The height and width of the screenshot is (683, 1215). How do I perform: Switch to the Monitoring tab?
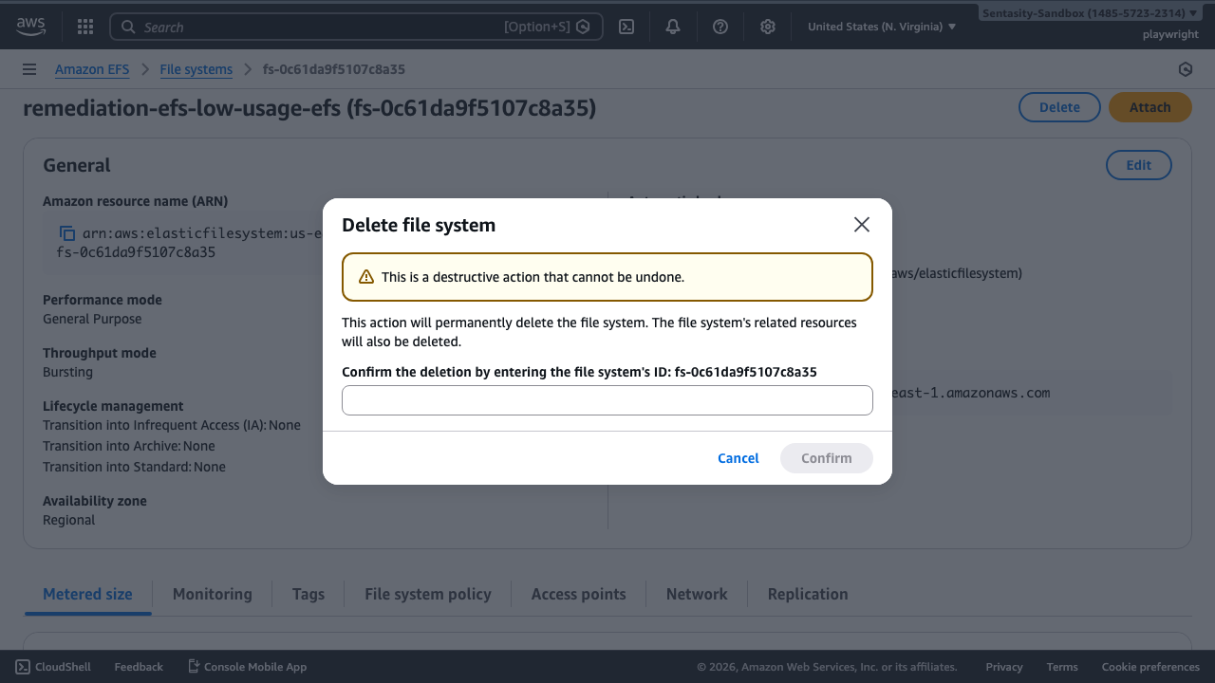(x=212, y=594)
